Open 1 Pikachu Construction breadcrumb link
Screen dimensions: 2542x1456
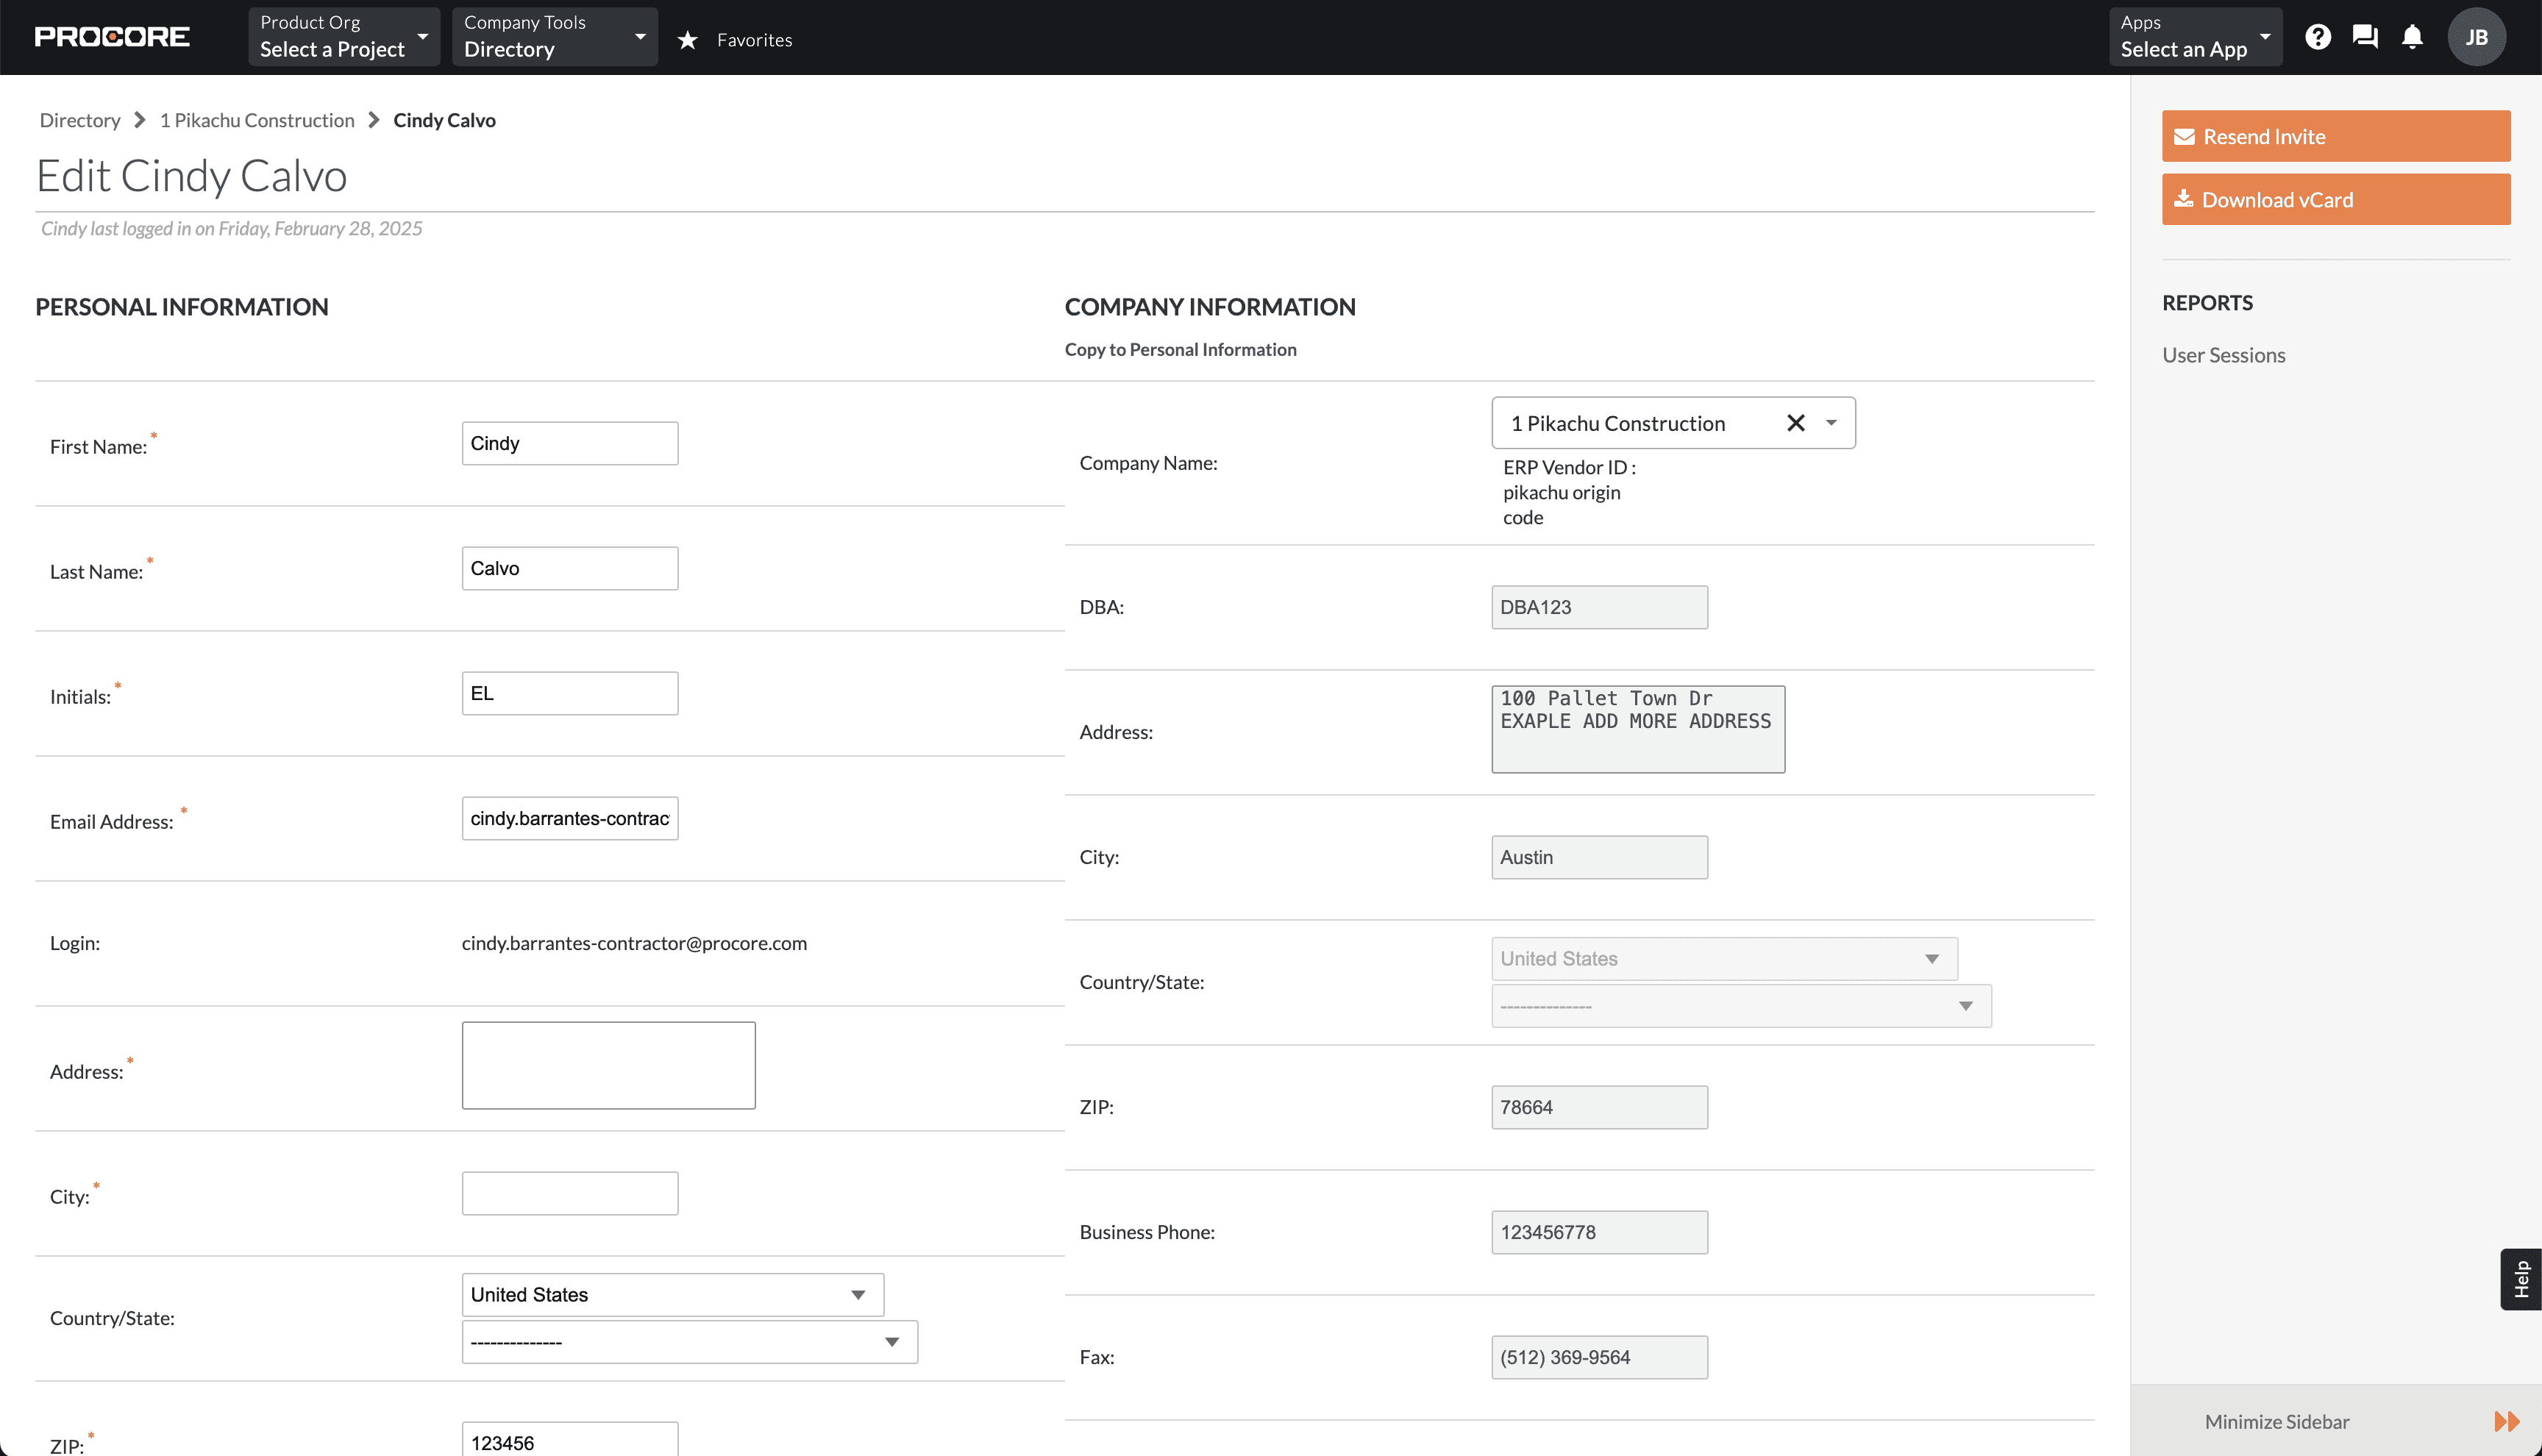click(x=257, y=120)
